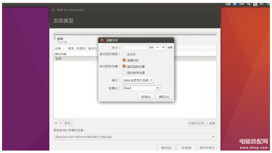
Task: Click the disk usage bar at the top
Action: pyautogui.click(x=135, y=34)
